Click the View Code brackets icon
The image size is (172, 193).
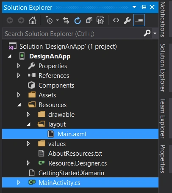click(116, 20)
